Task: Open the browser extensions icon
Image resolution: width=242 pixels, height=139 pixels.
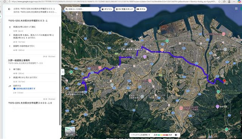Action: click(224, 2)
